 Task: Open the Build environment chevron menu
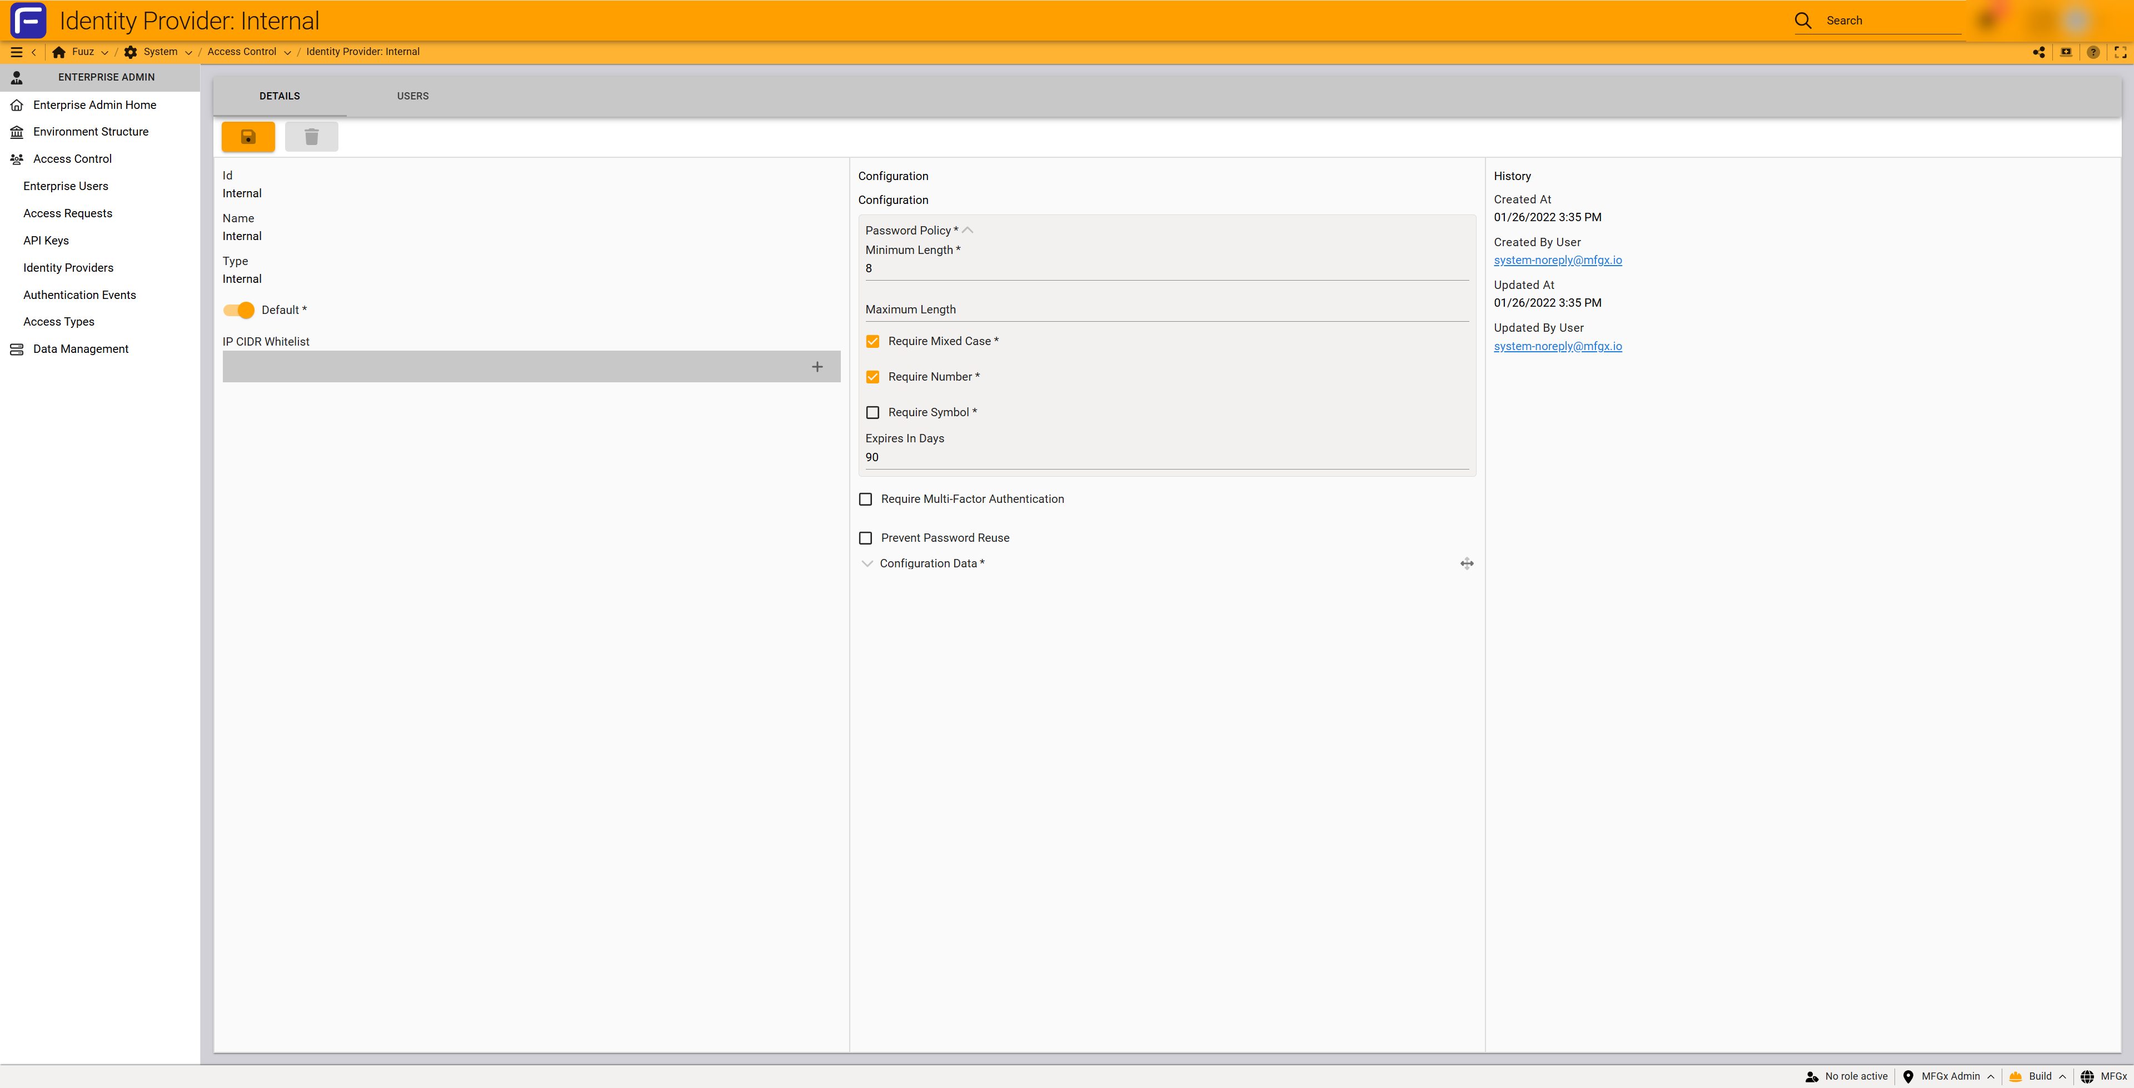click(2062, 1076)
